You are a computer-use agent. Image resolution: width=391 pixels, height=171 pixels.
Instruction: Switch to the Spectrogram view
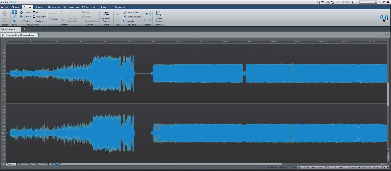coord(23,164)
